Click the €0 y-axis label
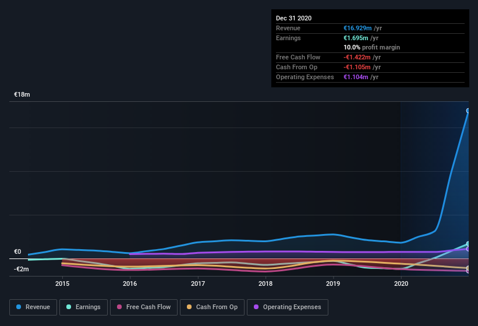The width and height of the screenshot is (478, 326). pos(17,251)
